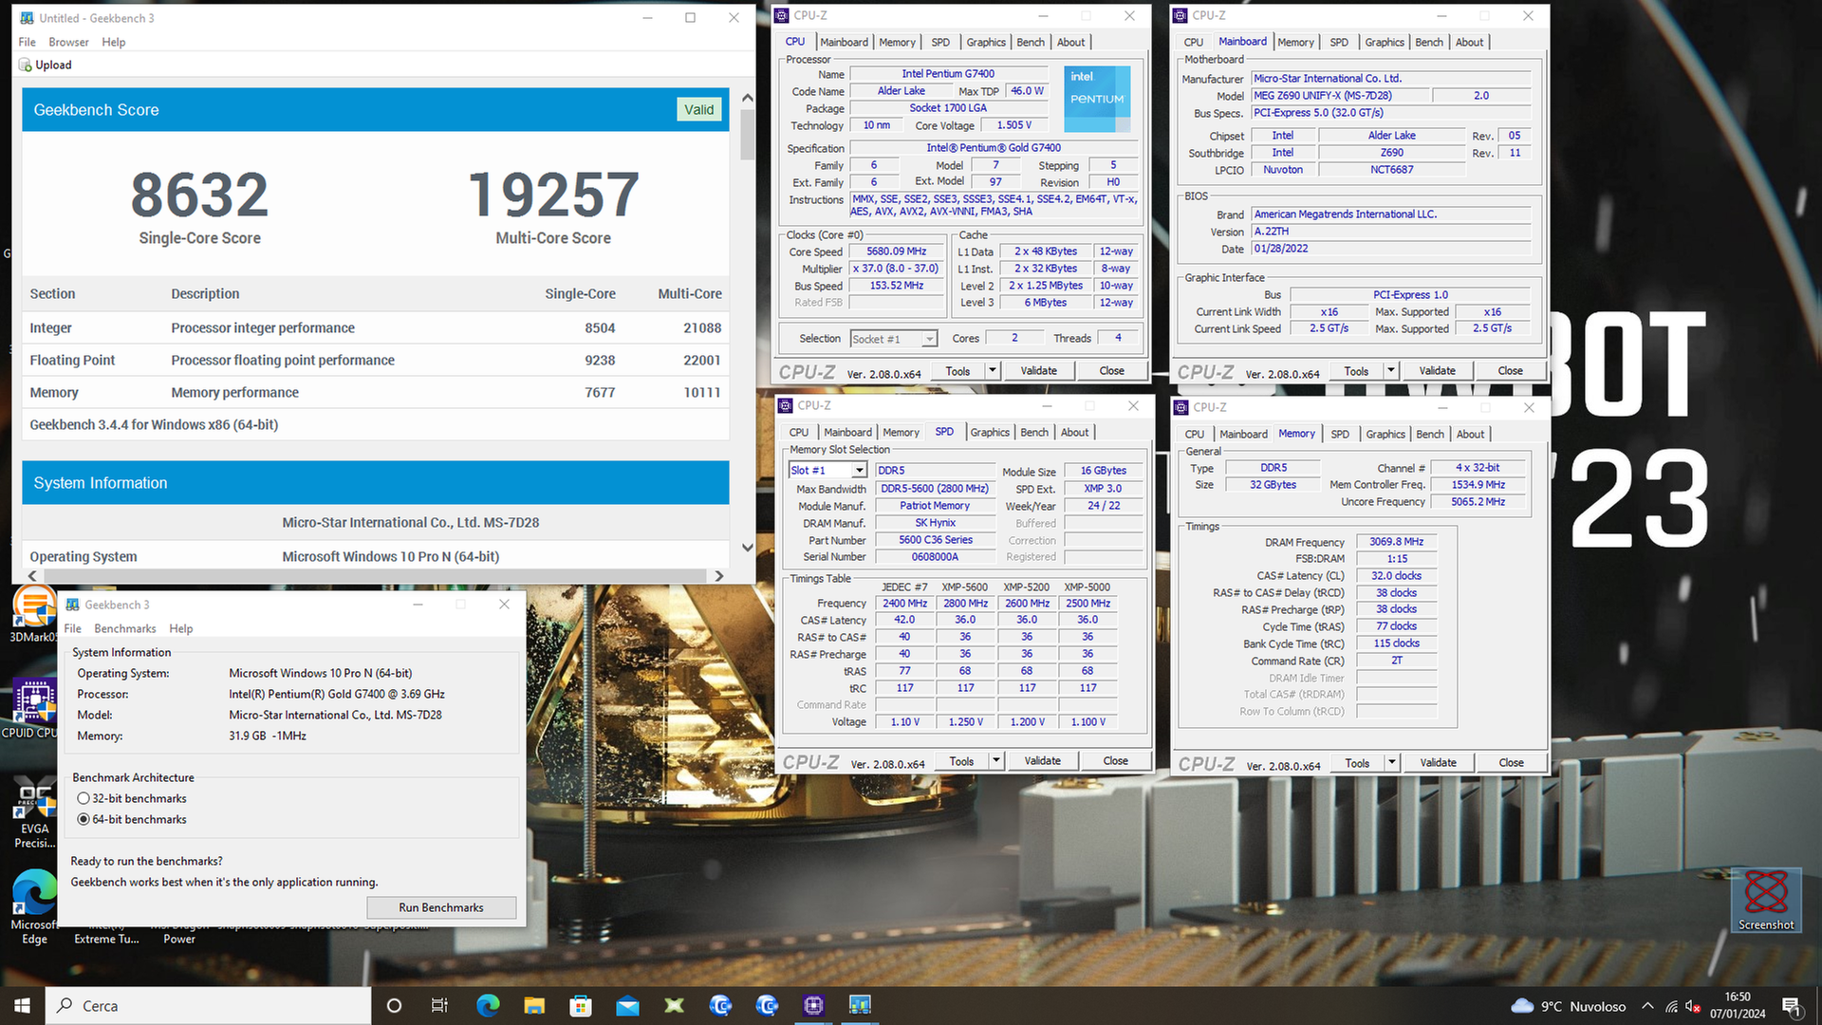
Task: Click the green X icon on the taskbar
Action: point(673,1005)
